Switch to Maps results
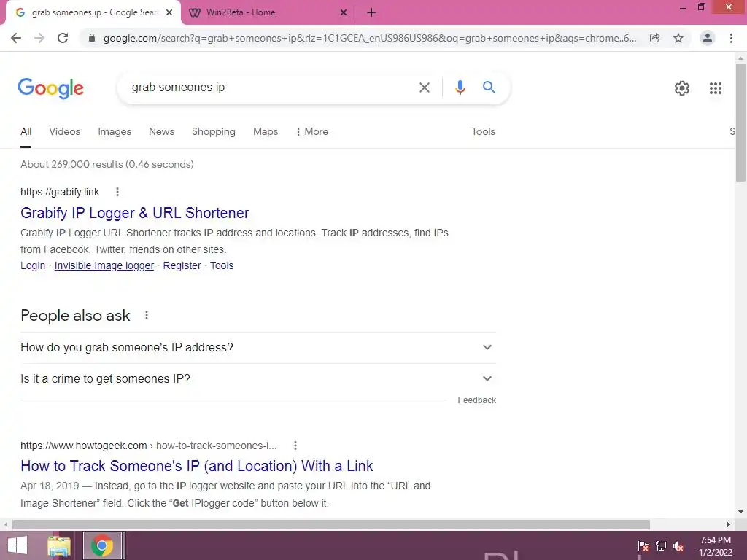This screenshot has height=560, width=747. [x=266, y=132]
